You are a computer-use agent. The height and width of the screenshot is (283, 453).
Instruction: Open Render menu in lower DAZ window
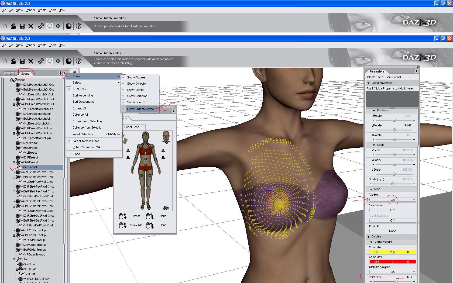click(x=30, y=45)
